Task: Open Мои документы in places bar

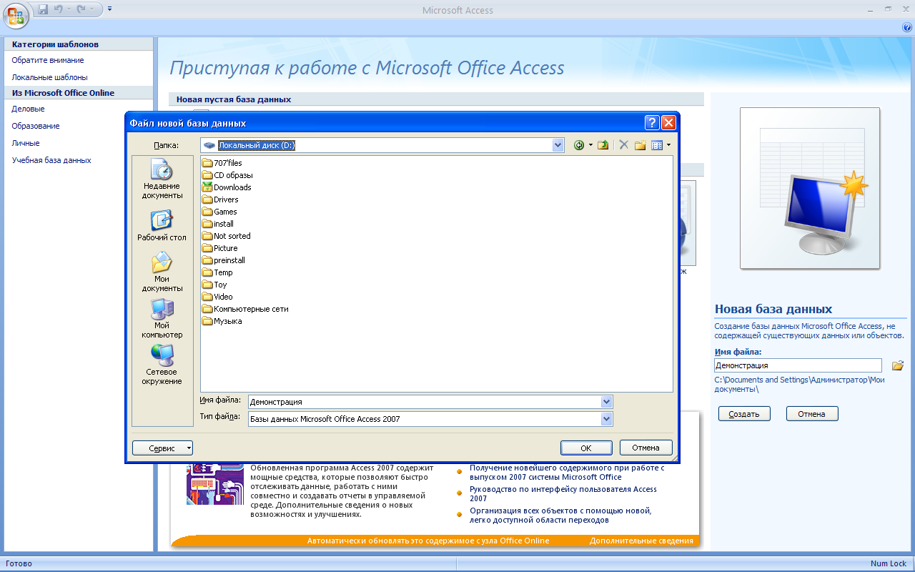Action: 162,272
